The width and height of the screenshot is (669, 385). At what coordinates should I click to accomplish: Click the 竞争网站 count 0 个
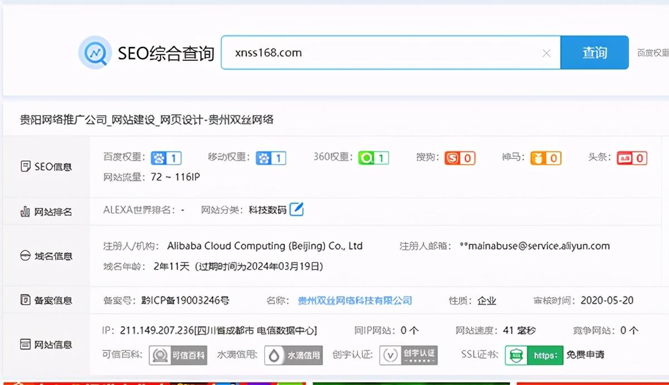629,330
